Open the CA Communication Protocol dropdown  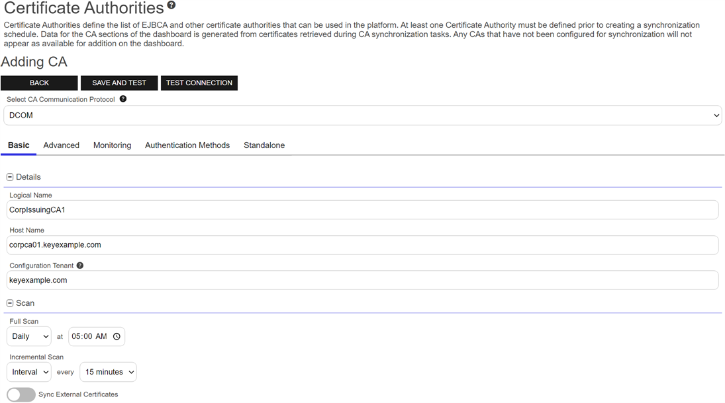[362, 116]
